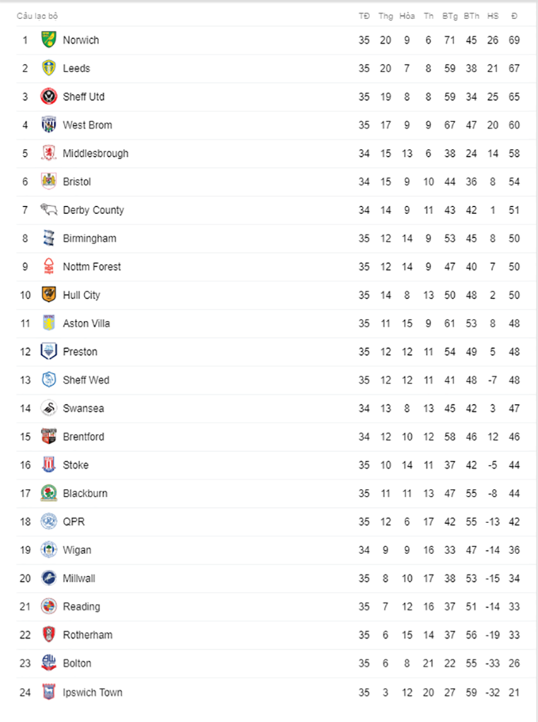Click the West Brom club badge
This screenshot has width=538, height=722.
coord(48,124)
